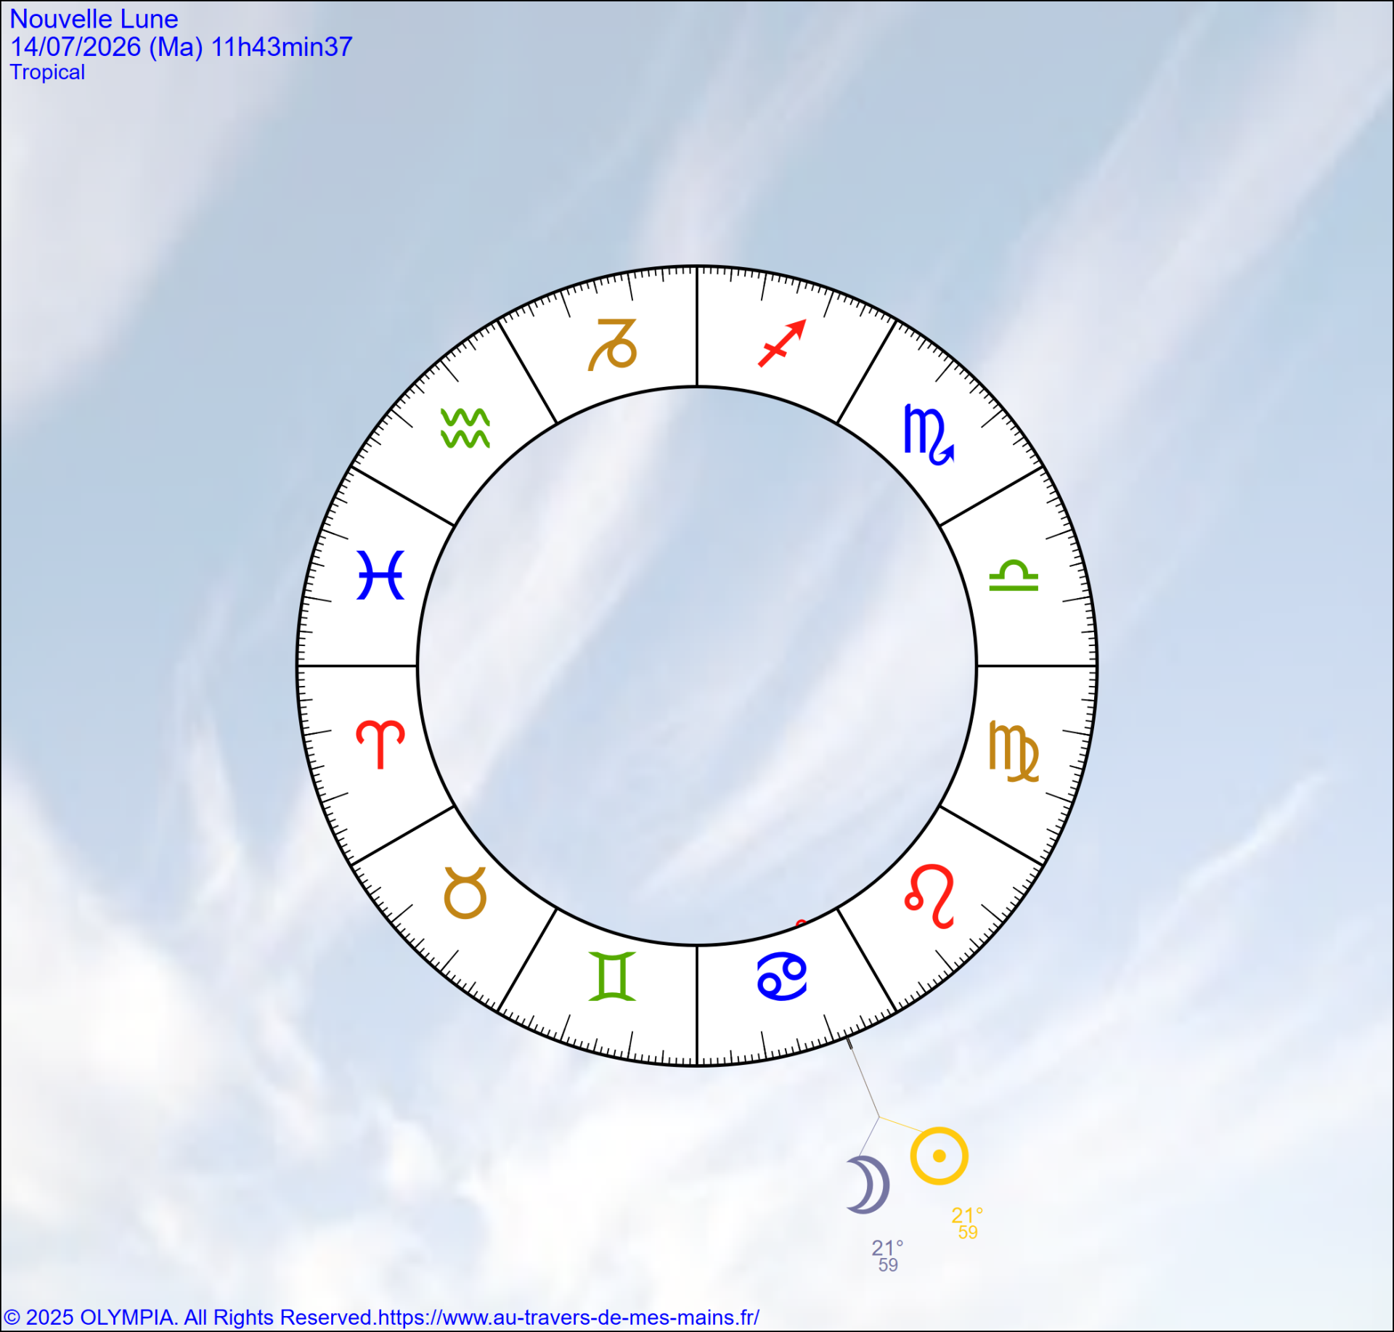Click the purple crescent Moon symbol
The image size is (1394, 1332).
coord(870,1185)
